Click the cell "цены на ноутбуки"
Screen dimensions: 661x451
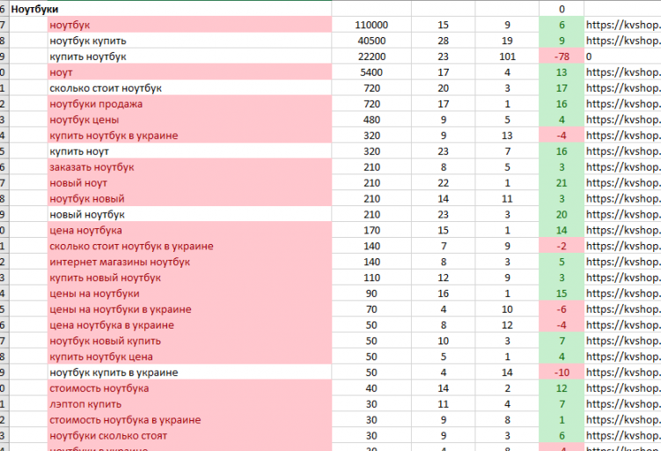tap(190, 293)
